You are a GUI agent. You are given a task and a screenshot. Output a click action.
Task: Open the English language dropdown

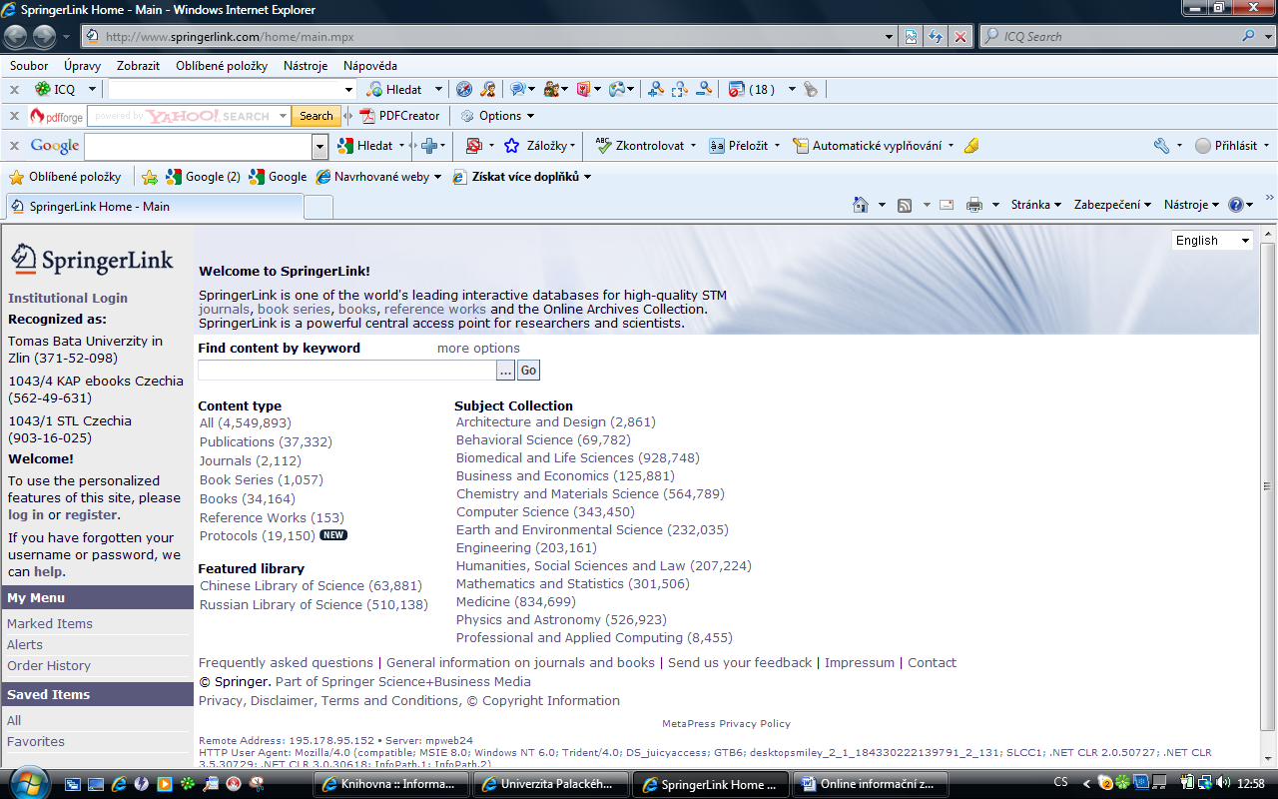pos(1212,240)
